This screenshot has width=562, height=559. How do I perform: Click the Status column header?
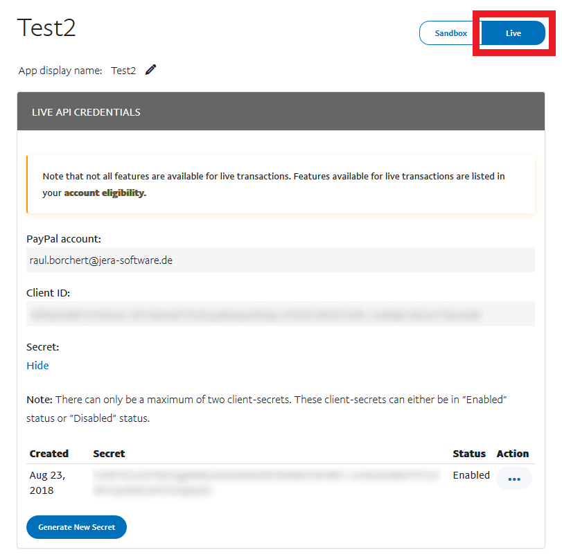click(469, 454)
